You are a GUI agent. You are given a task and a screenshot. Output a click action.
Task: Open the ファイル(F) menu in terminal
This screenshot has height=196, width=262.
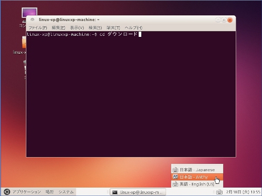coord(38,28)
